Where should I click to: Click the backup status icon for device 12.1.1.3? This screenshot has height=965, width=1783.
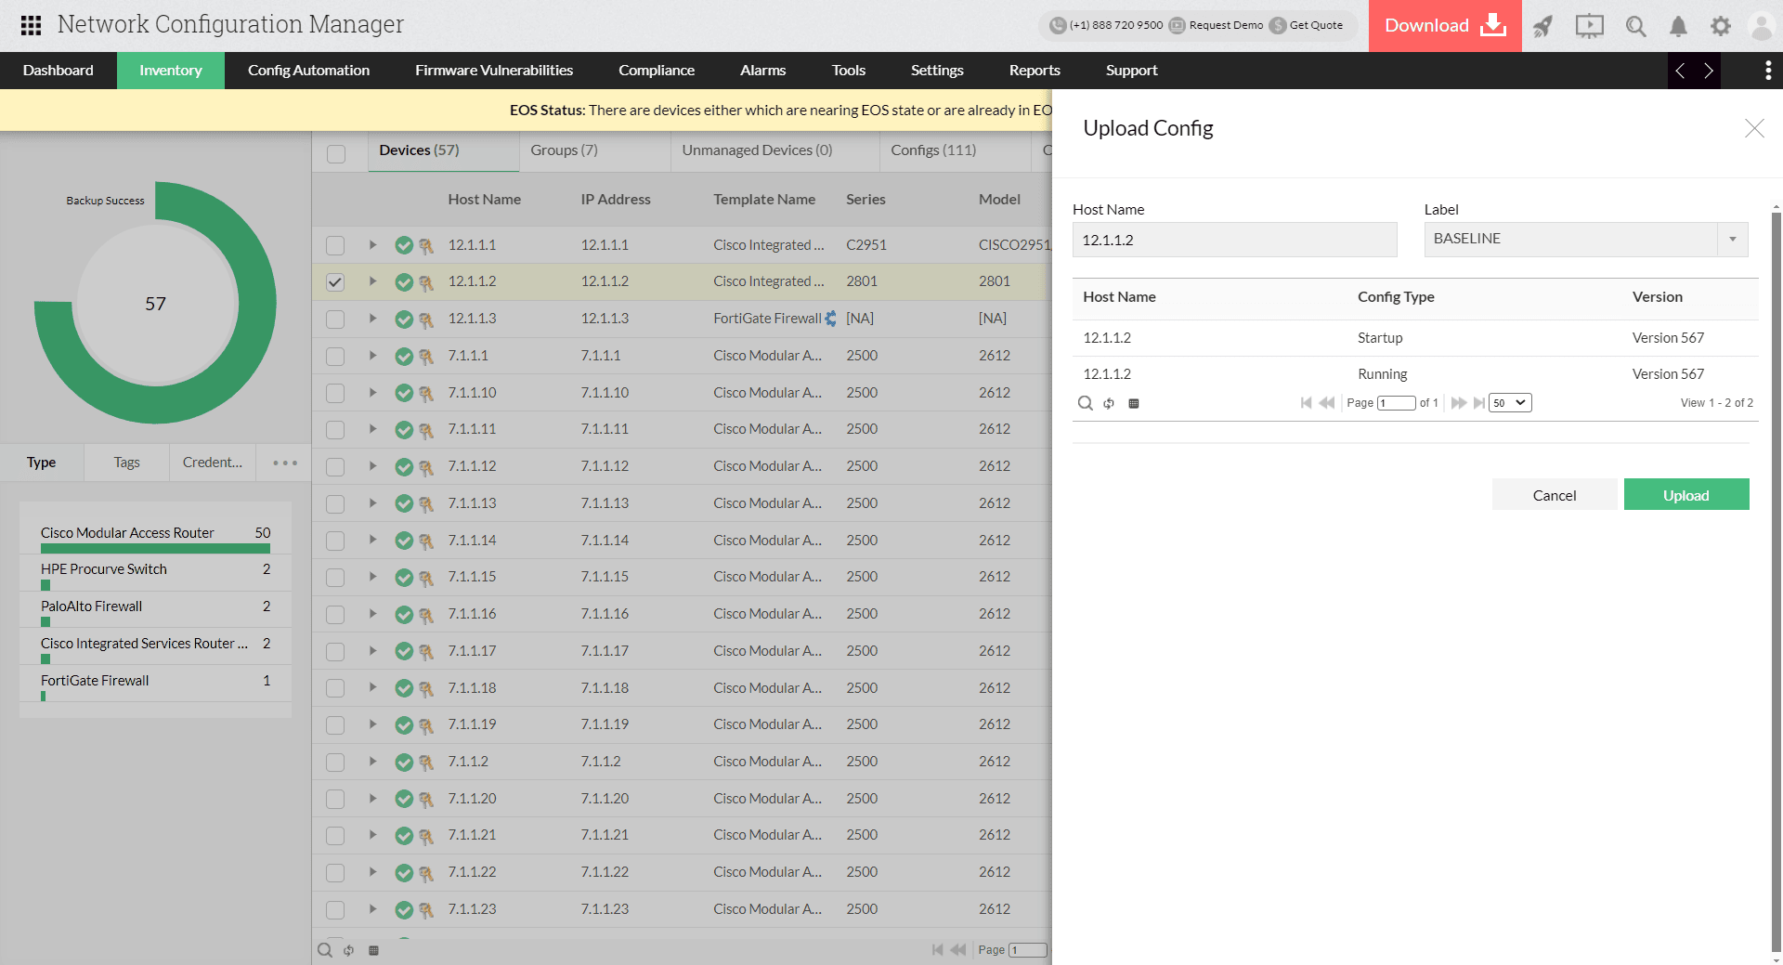coord(404,319)
